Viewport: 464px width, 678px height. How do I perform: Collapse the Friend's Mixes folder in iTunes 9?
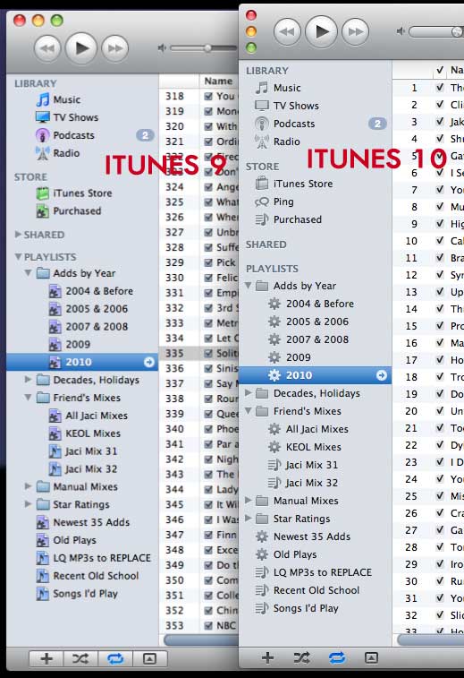28,397
